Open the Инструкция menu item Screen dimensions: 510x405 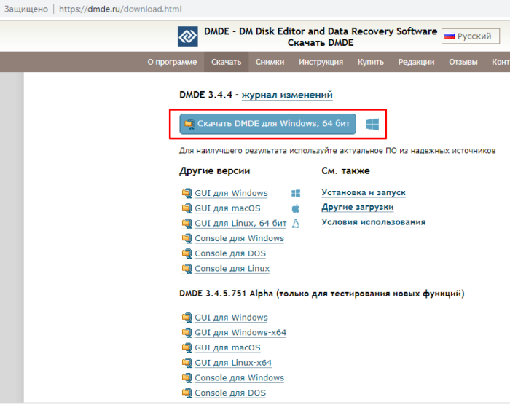pos(321,62)
